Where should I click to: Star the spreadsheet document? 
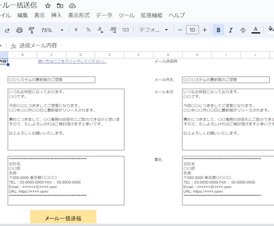(x=48, y=6)
